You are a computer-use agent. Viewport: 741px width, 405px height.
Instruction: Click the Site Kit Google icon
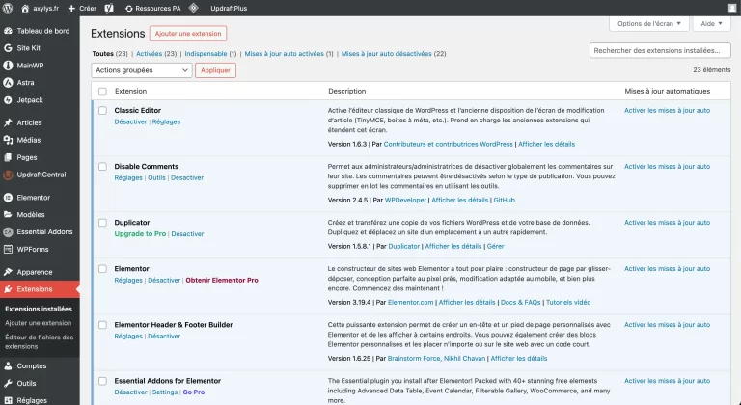pyautogui.click(x=8, y=48)
